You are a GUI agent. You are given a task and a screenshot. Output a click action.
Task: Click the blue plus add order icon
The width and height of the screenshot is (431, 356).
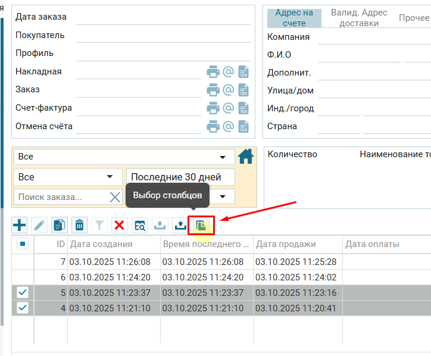pos(20,225)
